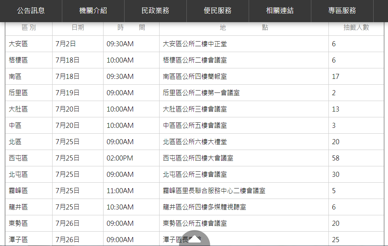Open the 公告訊息 menu
The image size is (388, 246).
[x=31, y=10]
